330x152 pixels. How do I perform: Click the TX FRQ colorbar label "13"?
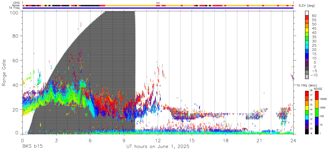[x=311, y=114]
